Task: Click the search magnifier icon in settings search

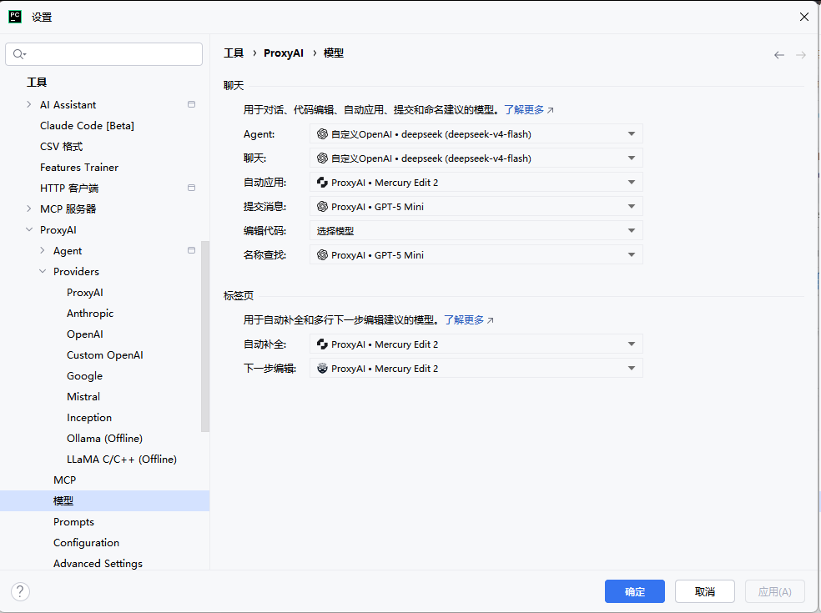Action: (19, 54)
